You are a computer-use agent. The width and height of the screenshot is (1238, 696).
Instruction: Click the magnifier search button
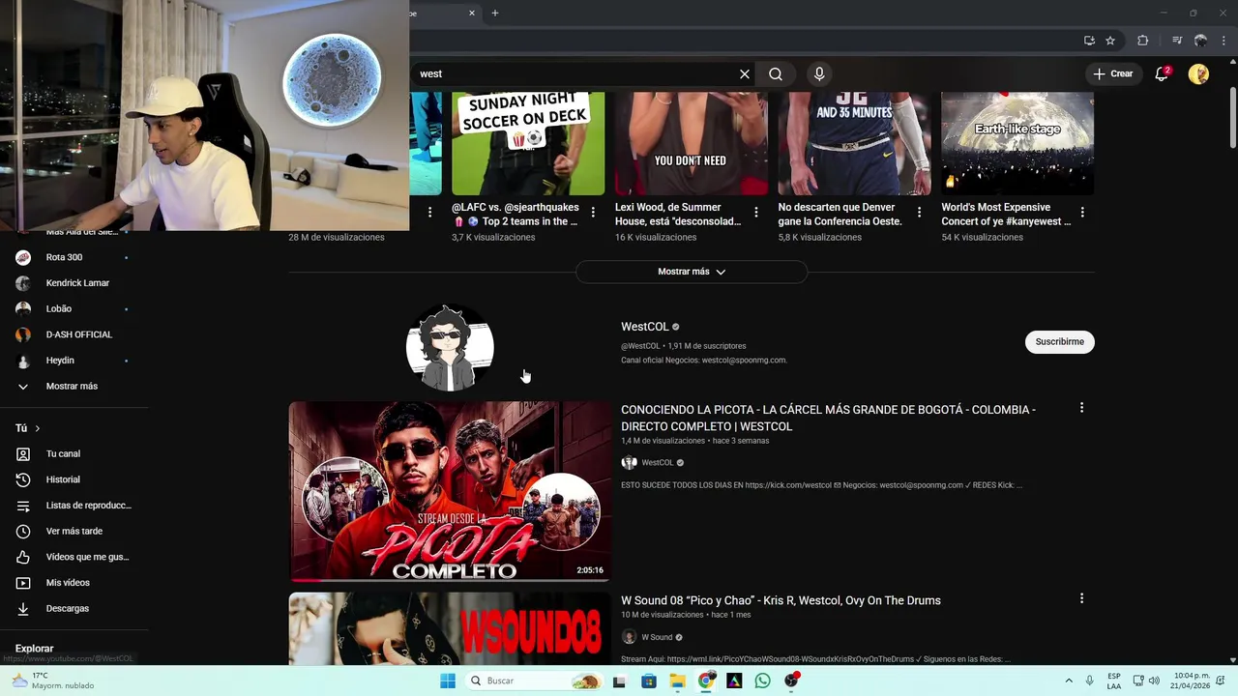pos(776,73)
